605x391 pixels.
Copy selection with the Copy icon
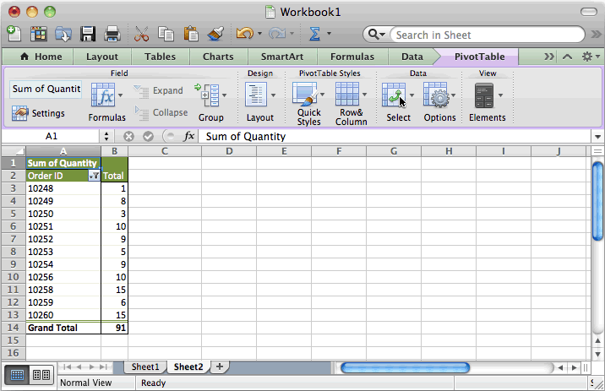pyautogui.click(x=166, y=34)
